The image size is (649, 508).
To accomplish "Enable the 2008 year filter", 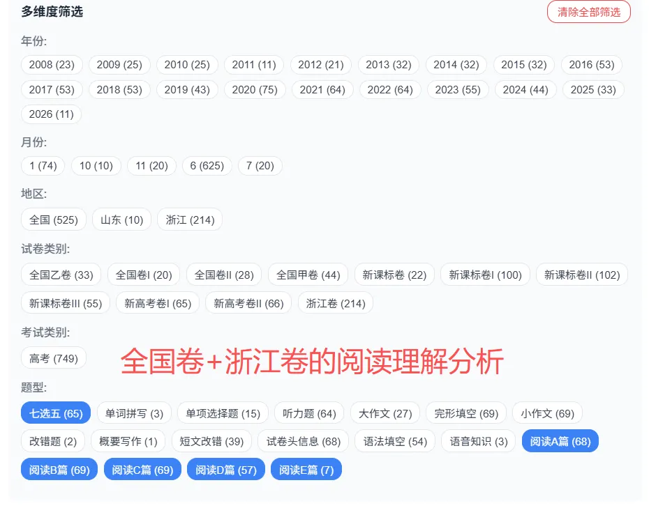I will (52, 65).
